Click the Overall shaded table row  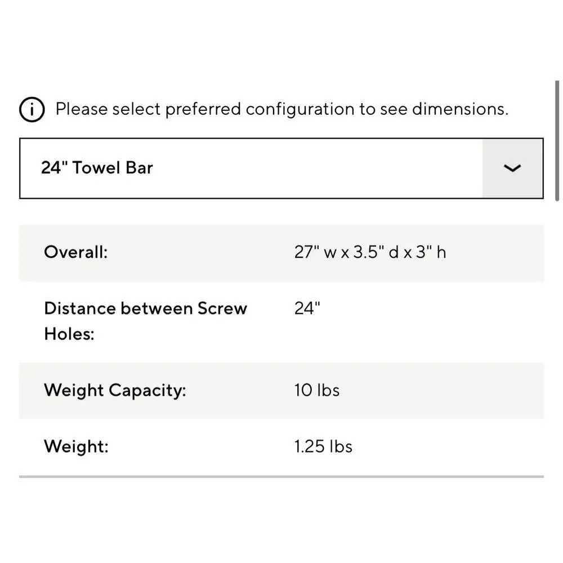281,253
